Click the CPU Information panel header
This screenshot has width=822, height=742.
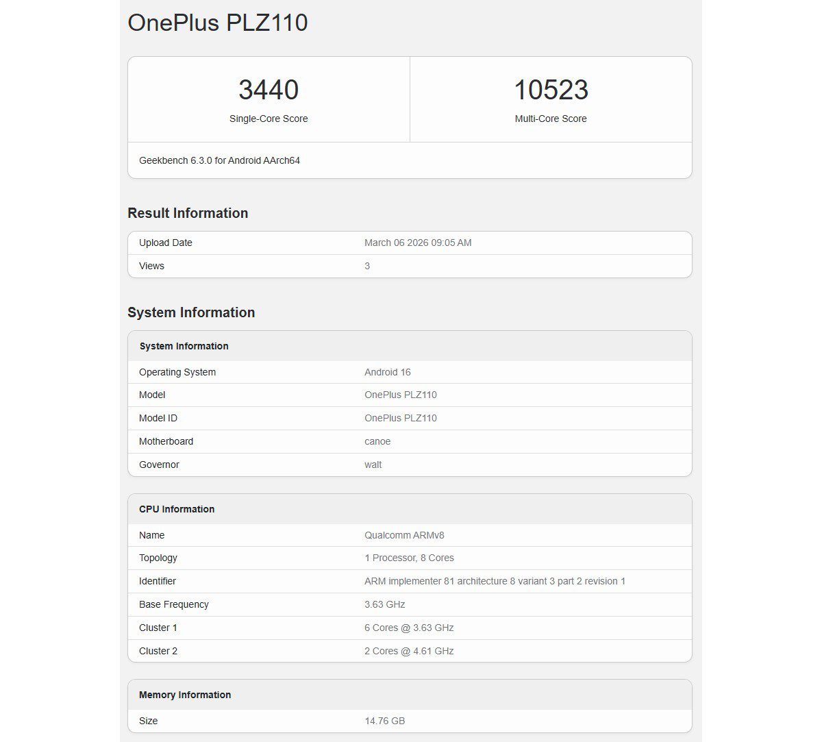click(176, 509)
